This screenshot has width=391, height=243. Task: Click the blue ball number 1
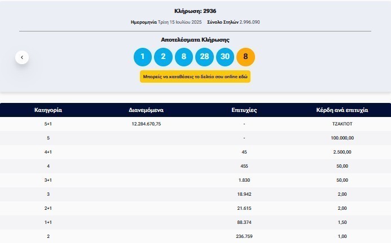[x=143, y=57]
